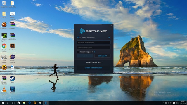Image resolution: width=187 pixels, height=105 pixels.
Task: Open the volume icon in system tray
Action: click(171, 103)
